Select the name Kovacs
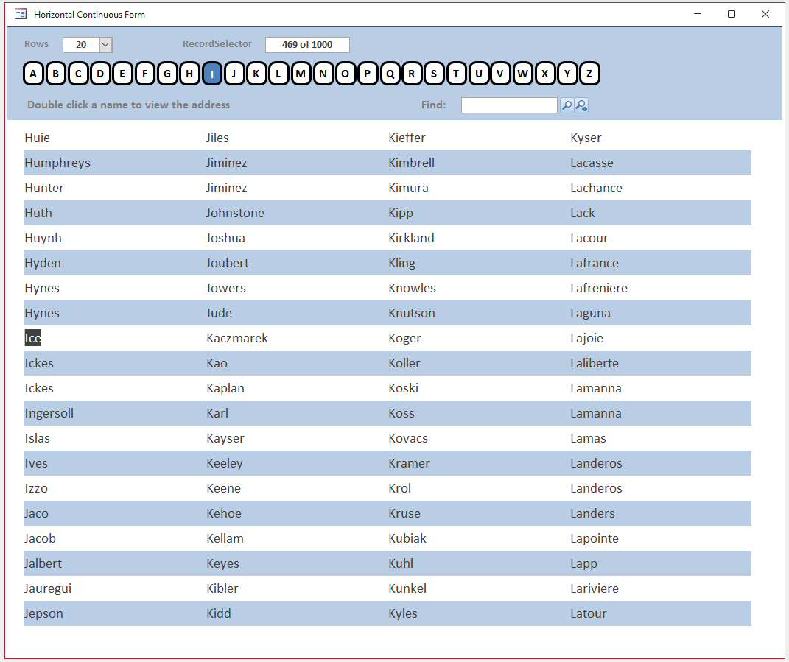This screenshot has height=662, width=789. [408, 438]
